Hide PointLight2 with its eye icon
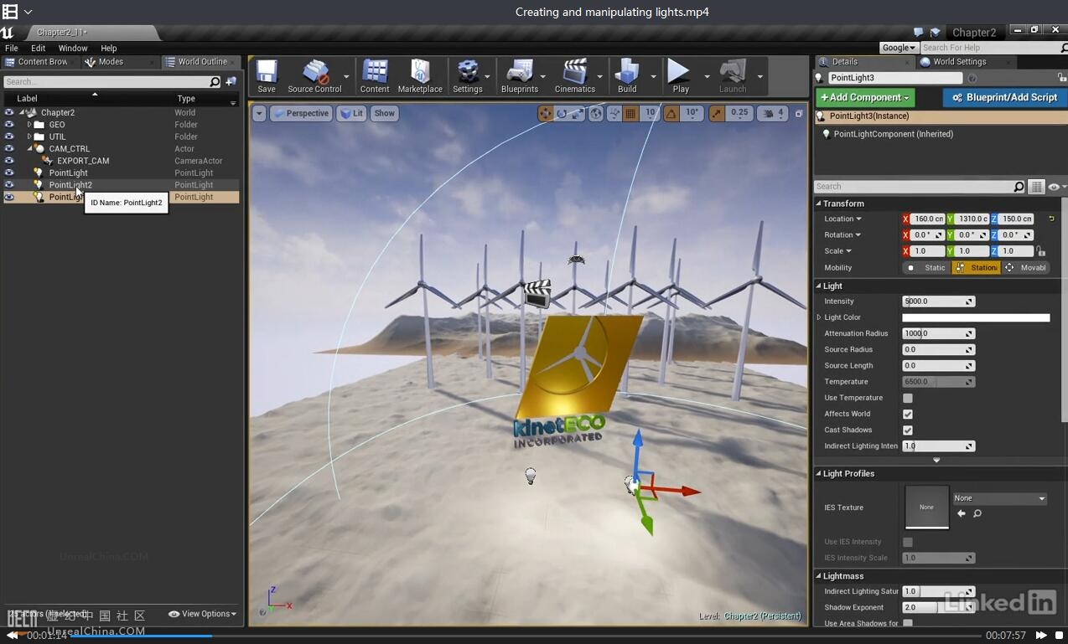Screen dimensions: 1068x644 tap(9, 185)
